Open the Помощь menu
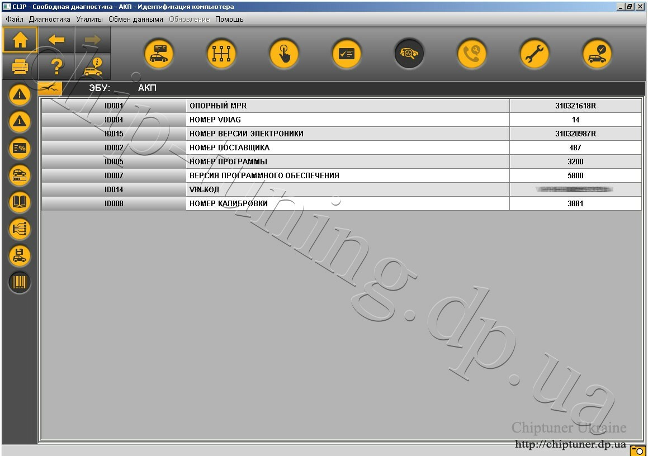Screen dimensions: 648x456 tap(229, 20)
